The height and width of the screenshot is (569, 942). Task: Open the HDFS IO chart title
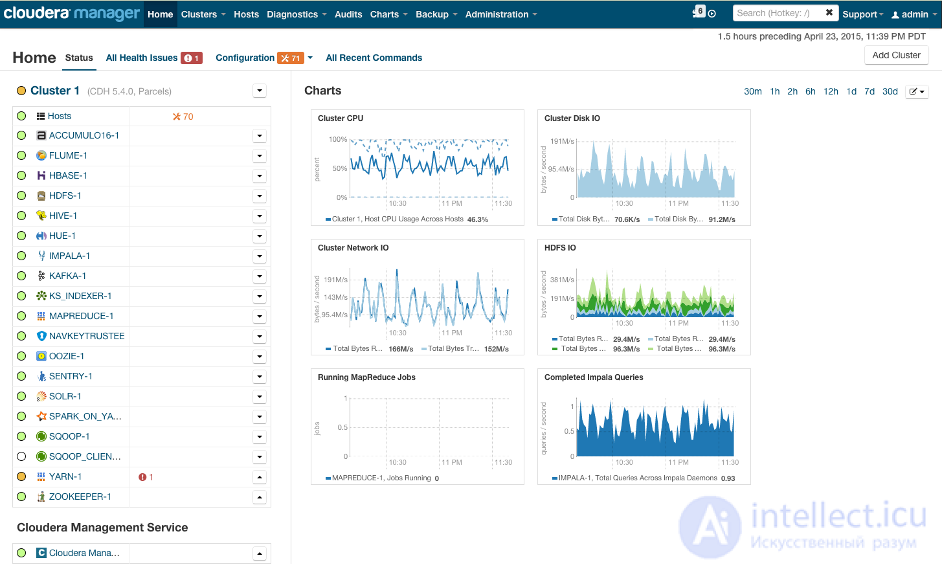560,248
